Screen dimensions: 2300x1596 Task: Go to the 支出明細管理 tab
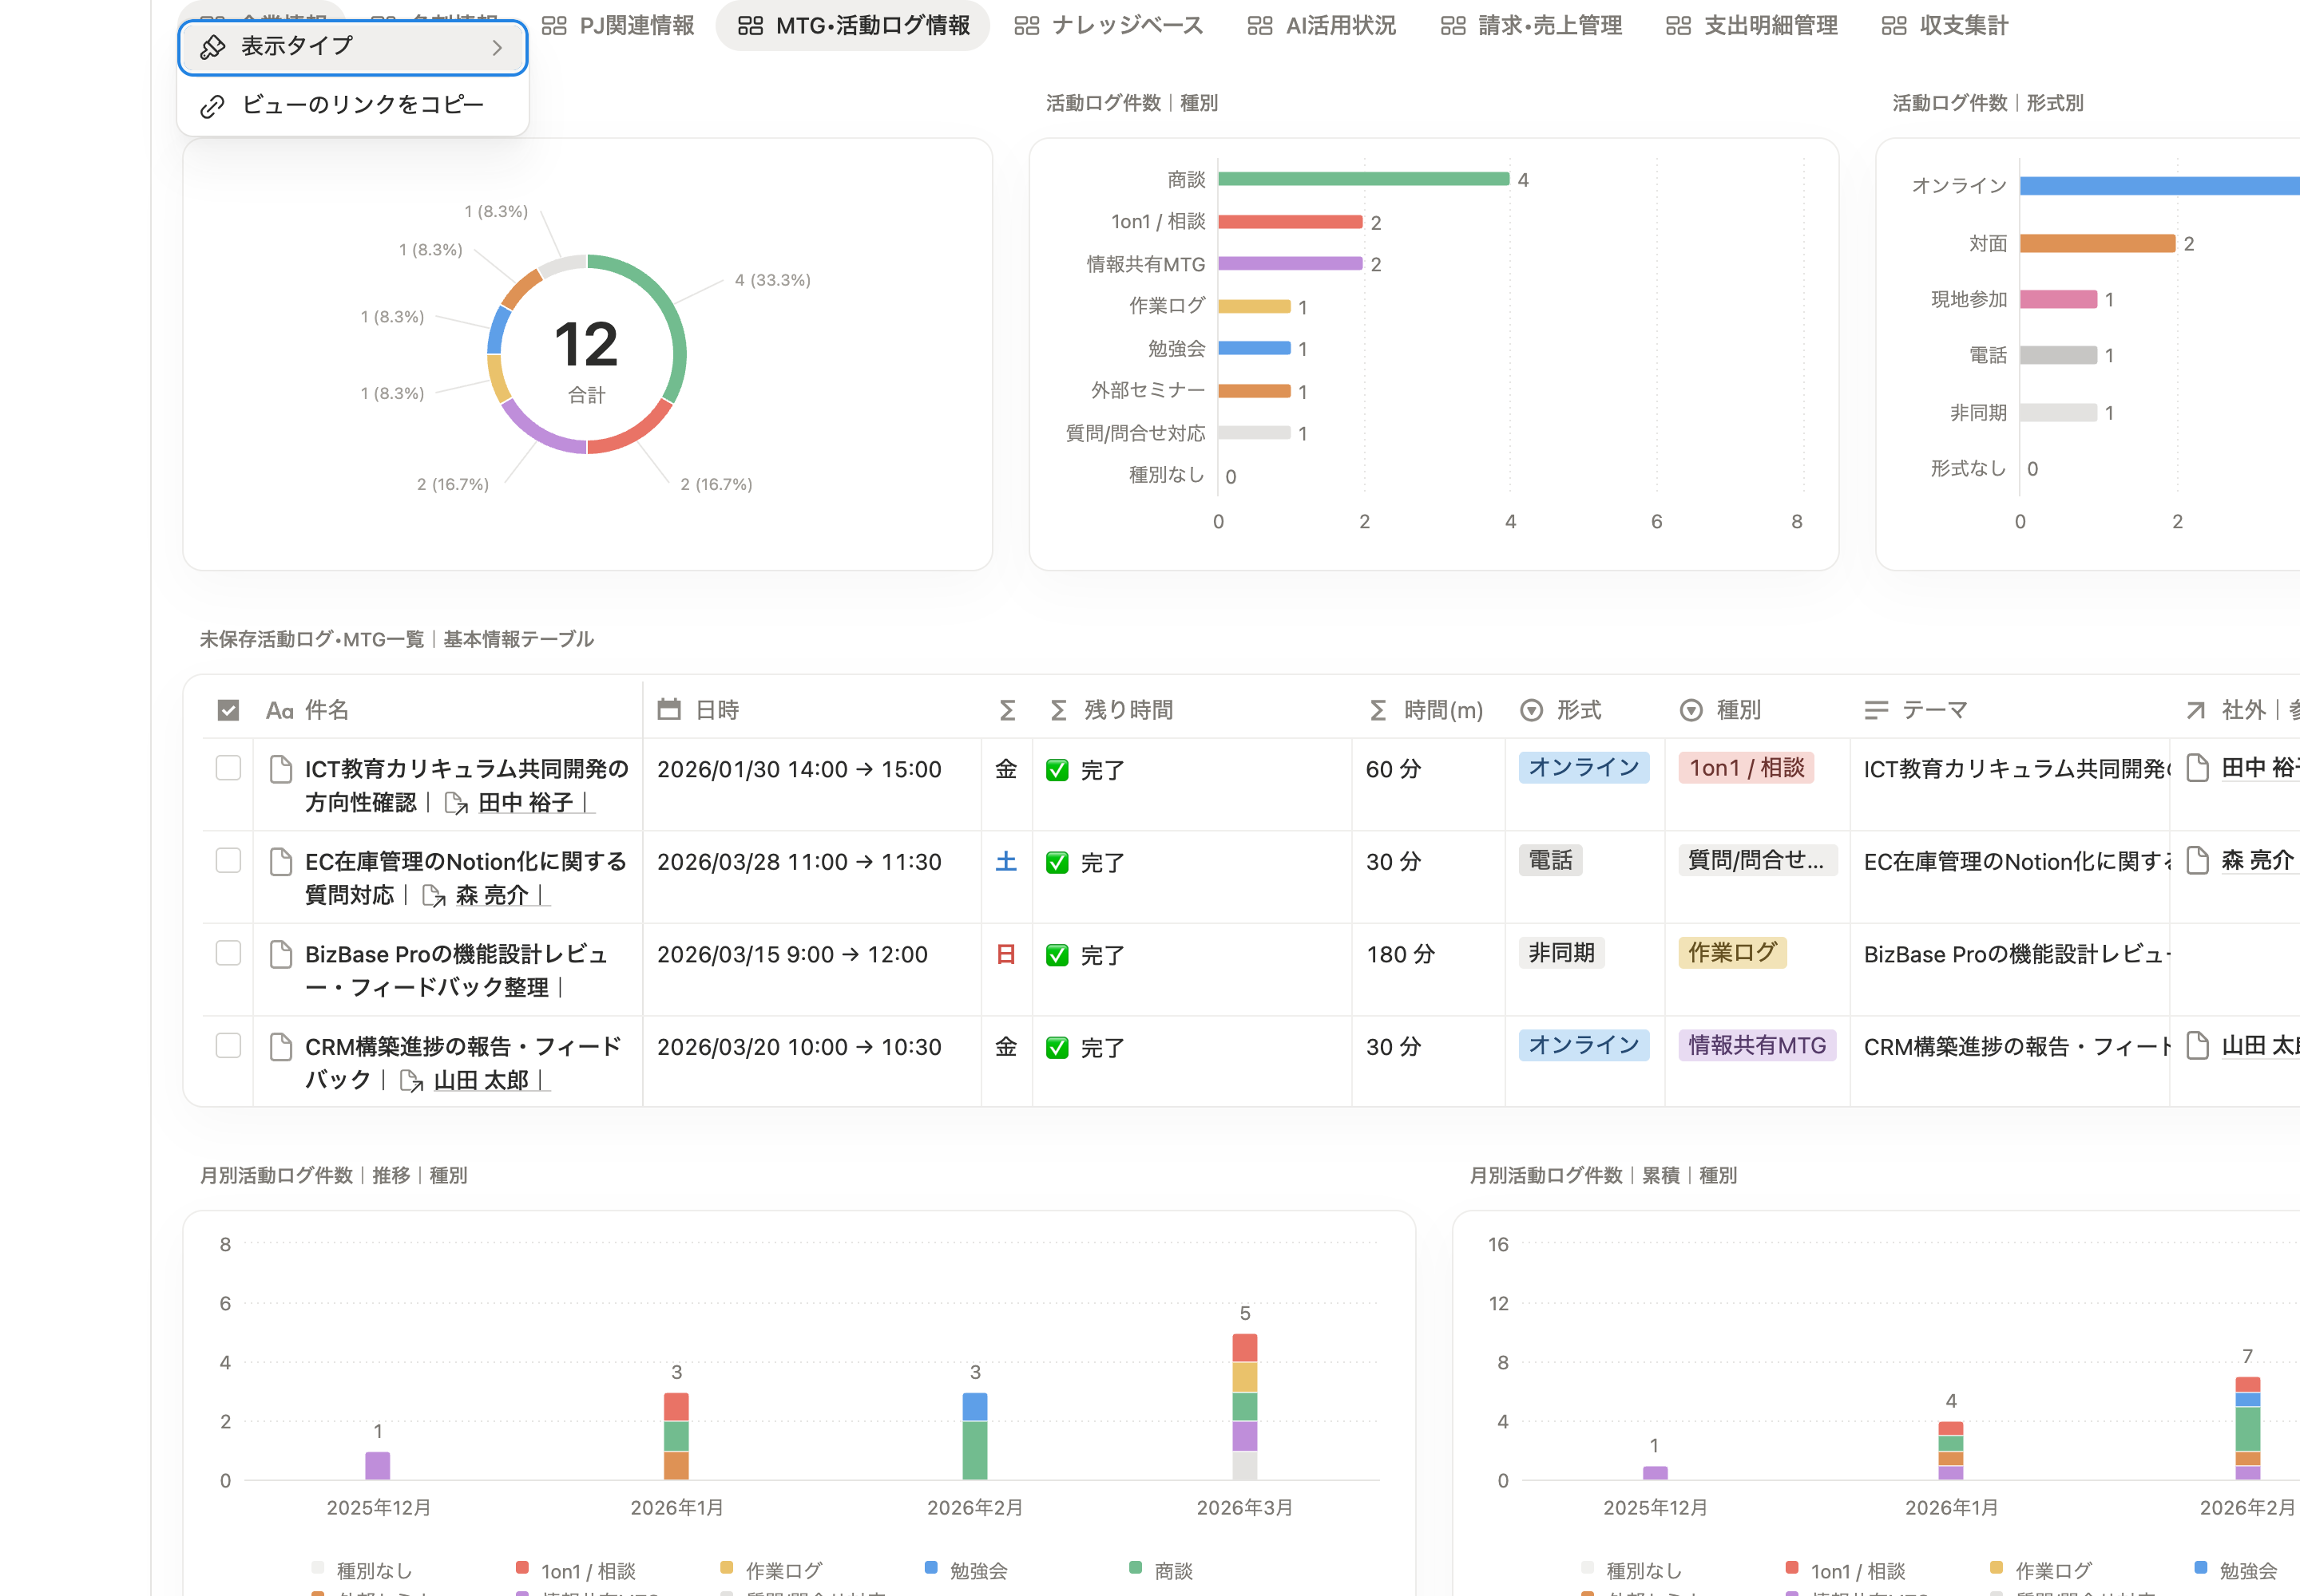click(x=1751, y=25)
